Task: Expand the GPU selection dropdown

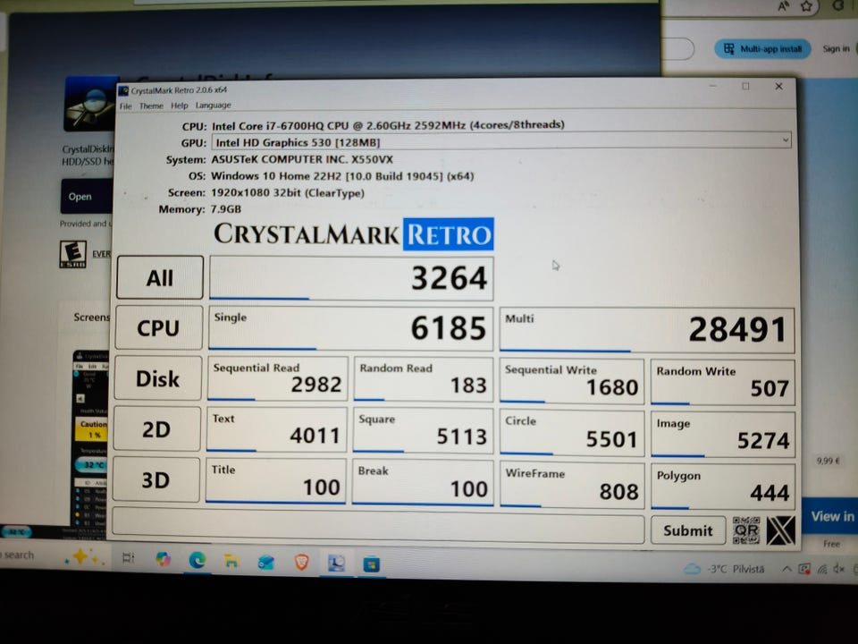Action: pos(786,140)
